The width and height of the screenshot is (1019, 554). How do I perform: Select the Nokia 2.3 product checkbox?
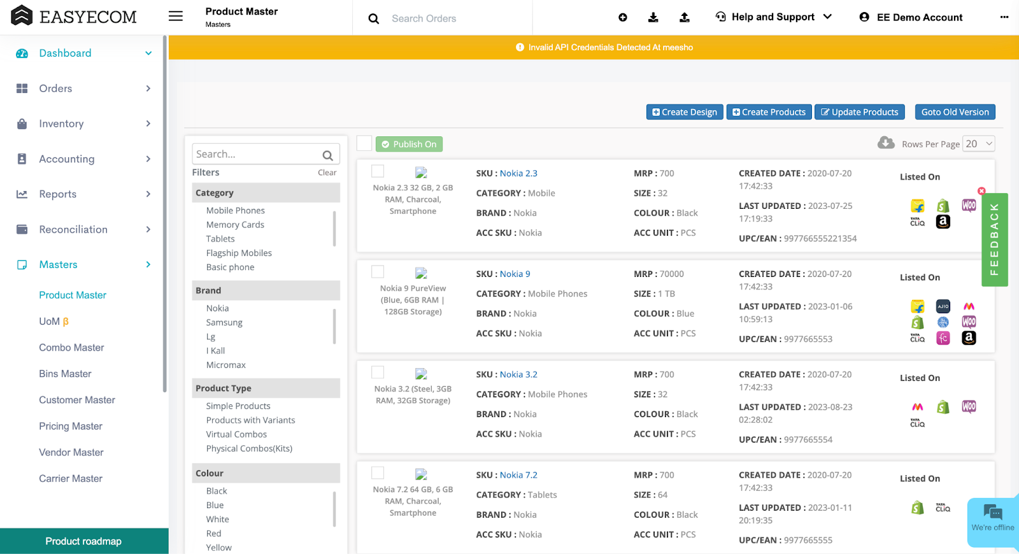click(x=378, y=171)
